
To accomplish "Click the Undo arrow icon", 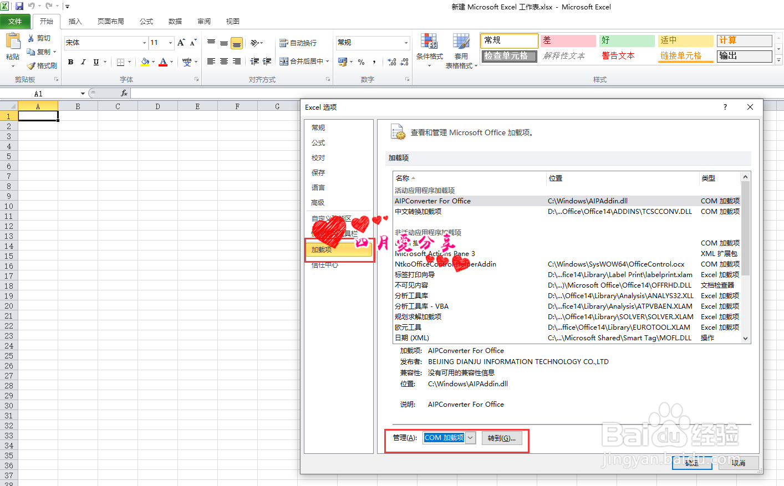I will (x=32, y=7).
